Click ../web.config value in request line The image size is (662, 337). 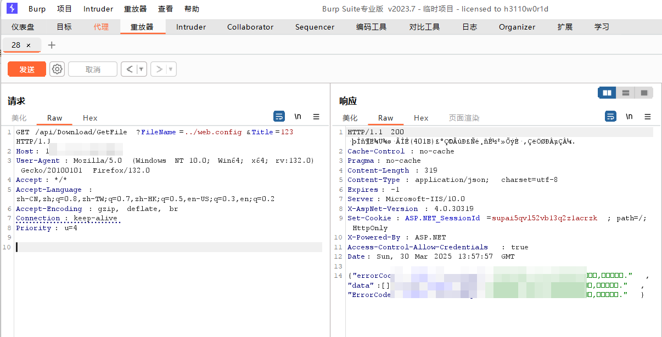coord(213,132)
